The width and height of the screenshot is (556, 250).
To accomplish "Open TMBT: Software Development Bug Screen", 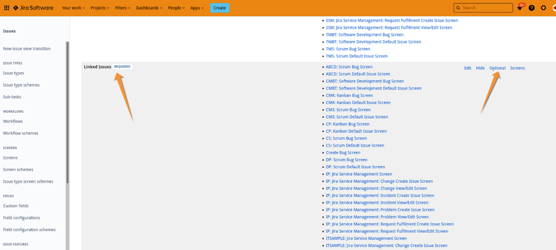I will 365,34.
